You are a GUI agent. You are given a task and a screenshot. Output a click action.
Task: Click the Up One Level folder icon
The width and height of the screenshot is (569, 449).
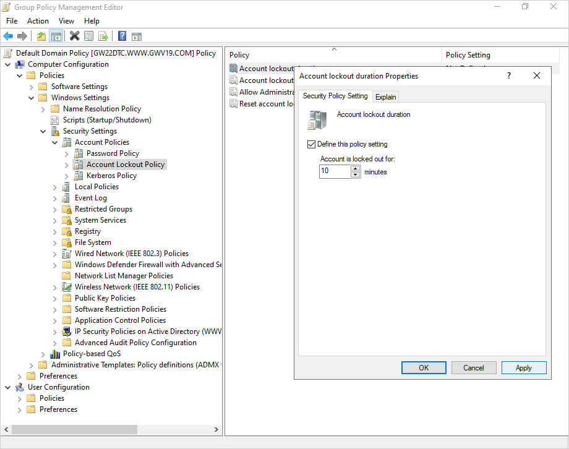coord(41,36)
